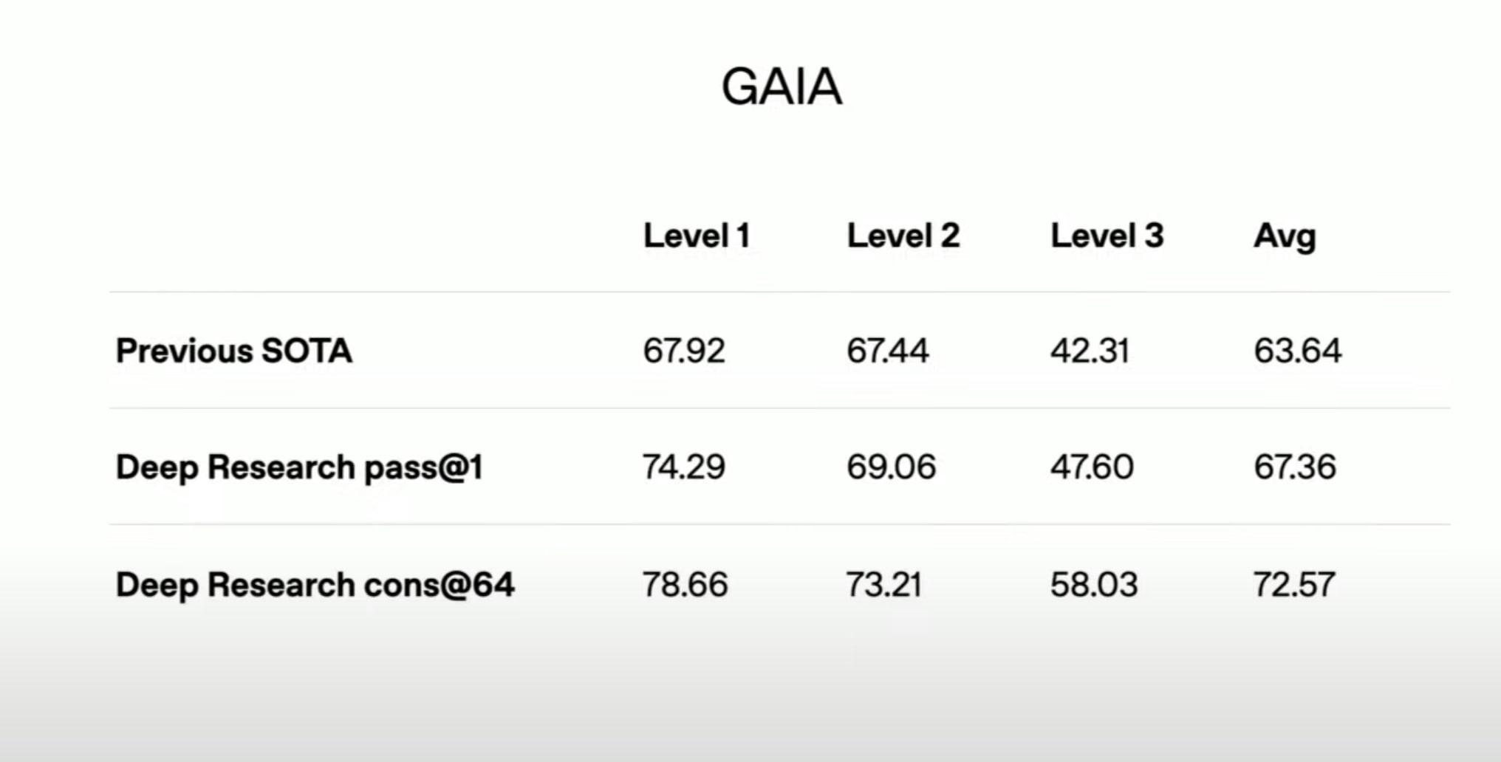Click the 74.29 value cell

(x=683, y=467)
